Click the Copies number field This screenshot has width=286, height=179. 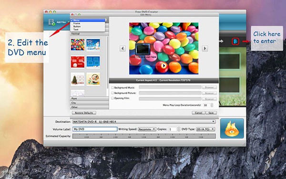click(173, 129)
